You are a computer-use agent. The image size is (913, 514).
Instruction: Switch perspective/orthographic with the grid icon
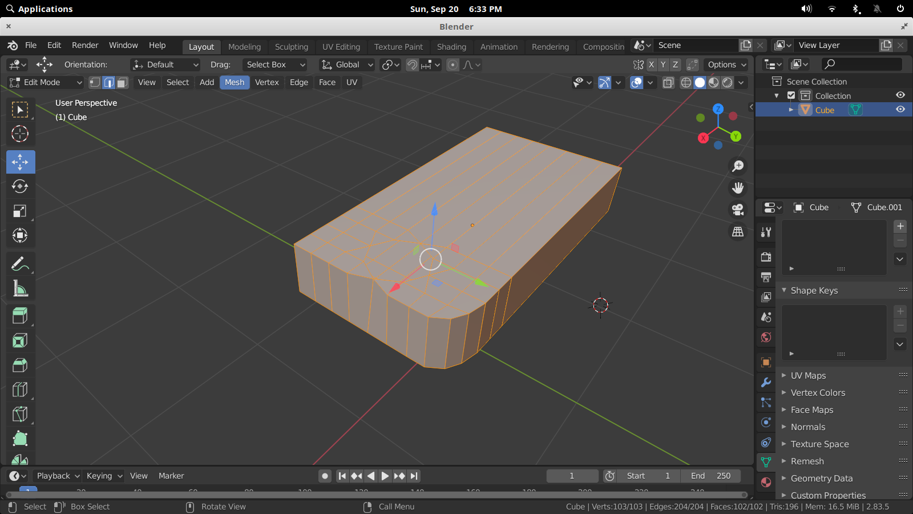point(738,231)
